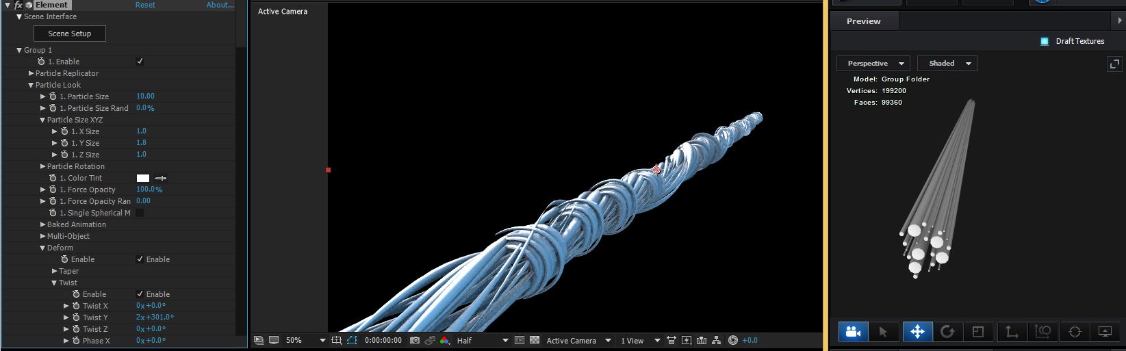Open the white Color Tint swatch
This screenshot has height=351, width=1126.
click(x=143, y=178)
